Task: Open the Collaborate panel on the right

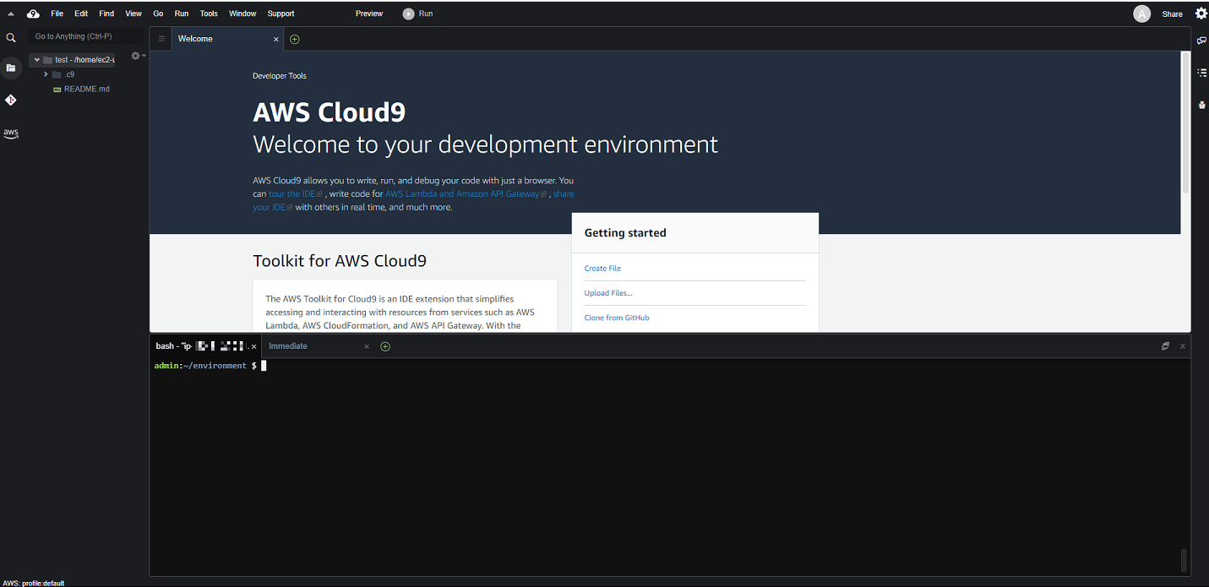Action: (x=1202, y=39)
